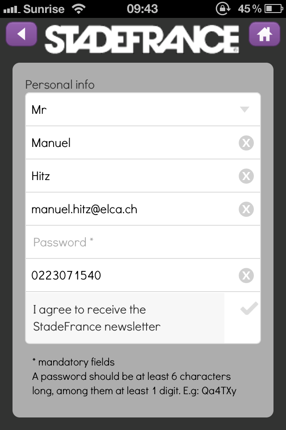Tap the rotation lock status icon
This screenshot has width=286, height=430.
[223, 9]
